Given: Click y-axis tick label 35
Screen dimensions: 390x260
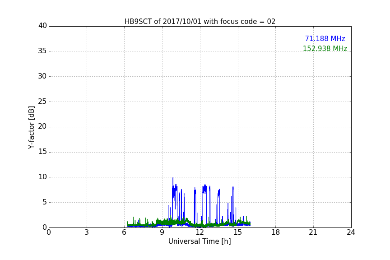Looking at the screenshot, I should [42, 51].
